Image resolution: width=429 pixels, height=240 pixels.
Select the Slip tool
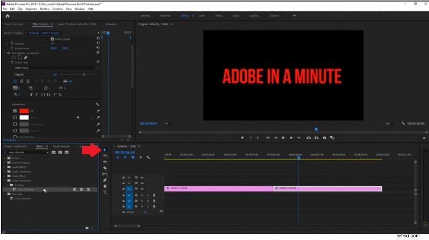(x=105, y=174)
